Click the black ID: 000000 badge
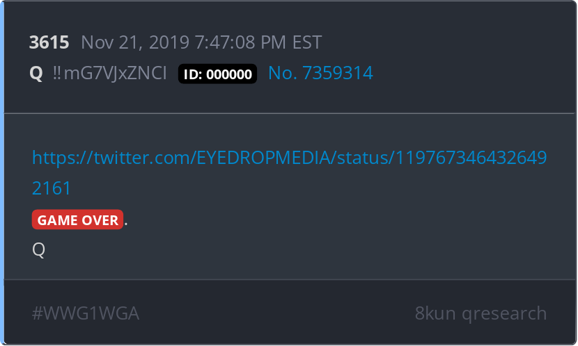Viewport: 578px width, 346px height. point(217,74)
